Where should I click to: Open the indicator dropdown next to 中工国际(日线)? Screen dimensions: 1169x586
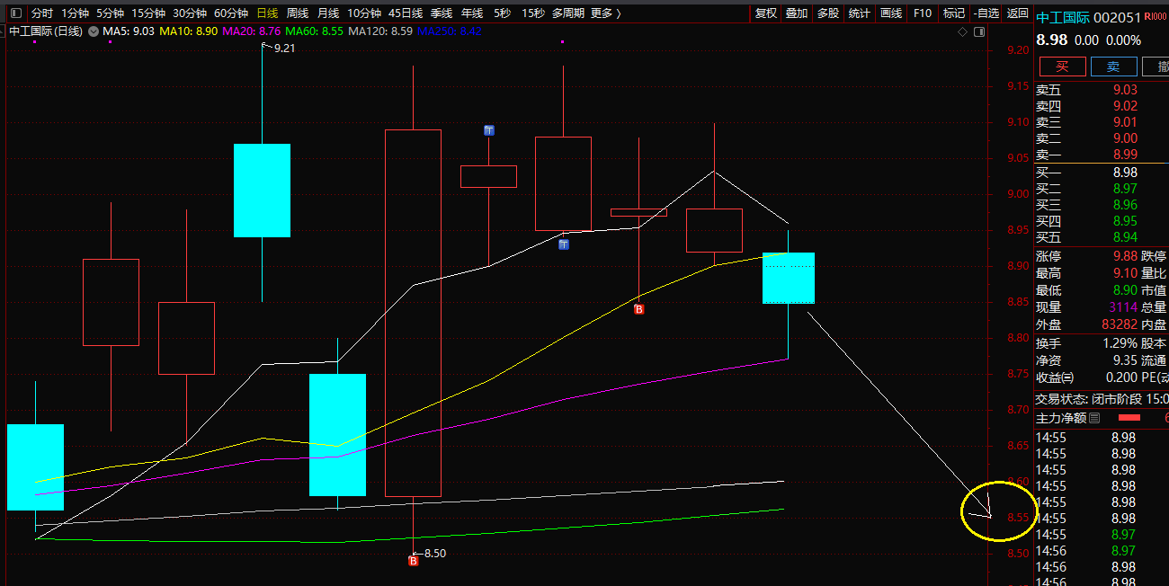pos(94,31)
